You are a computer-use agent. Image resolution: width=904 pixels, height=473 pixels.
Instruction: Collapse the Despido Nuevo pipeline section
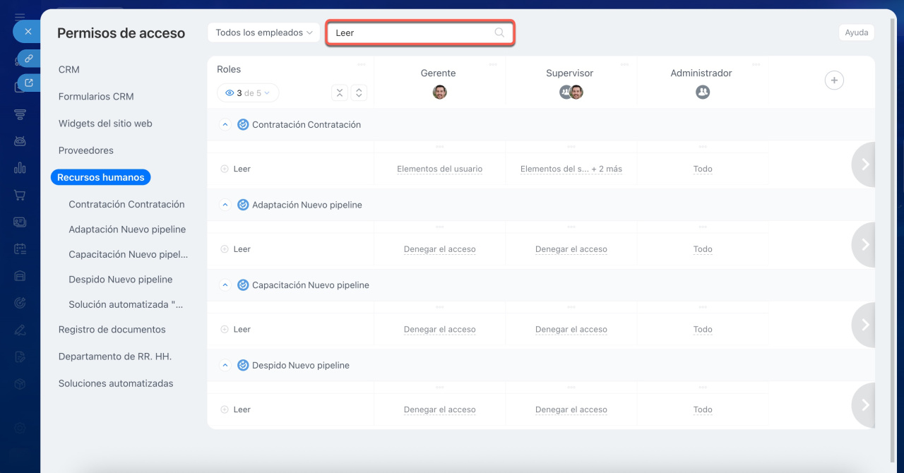[x=225, y=366]
